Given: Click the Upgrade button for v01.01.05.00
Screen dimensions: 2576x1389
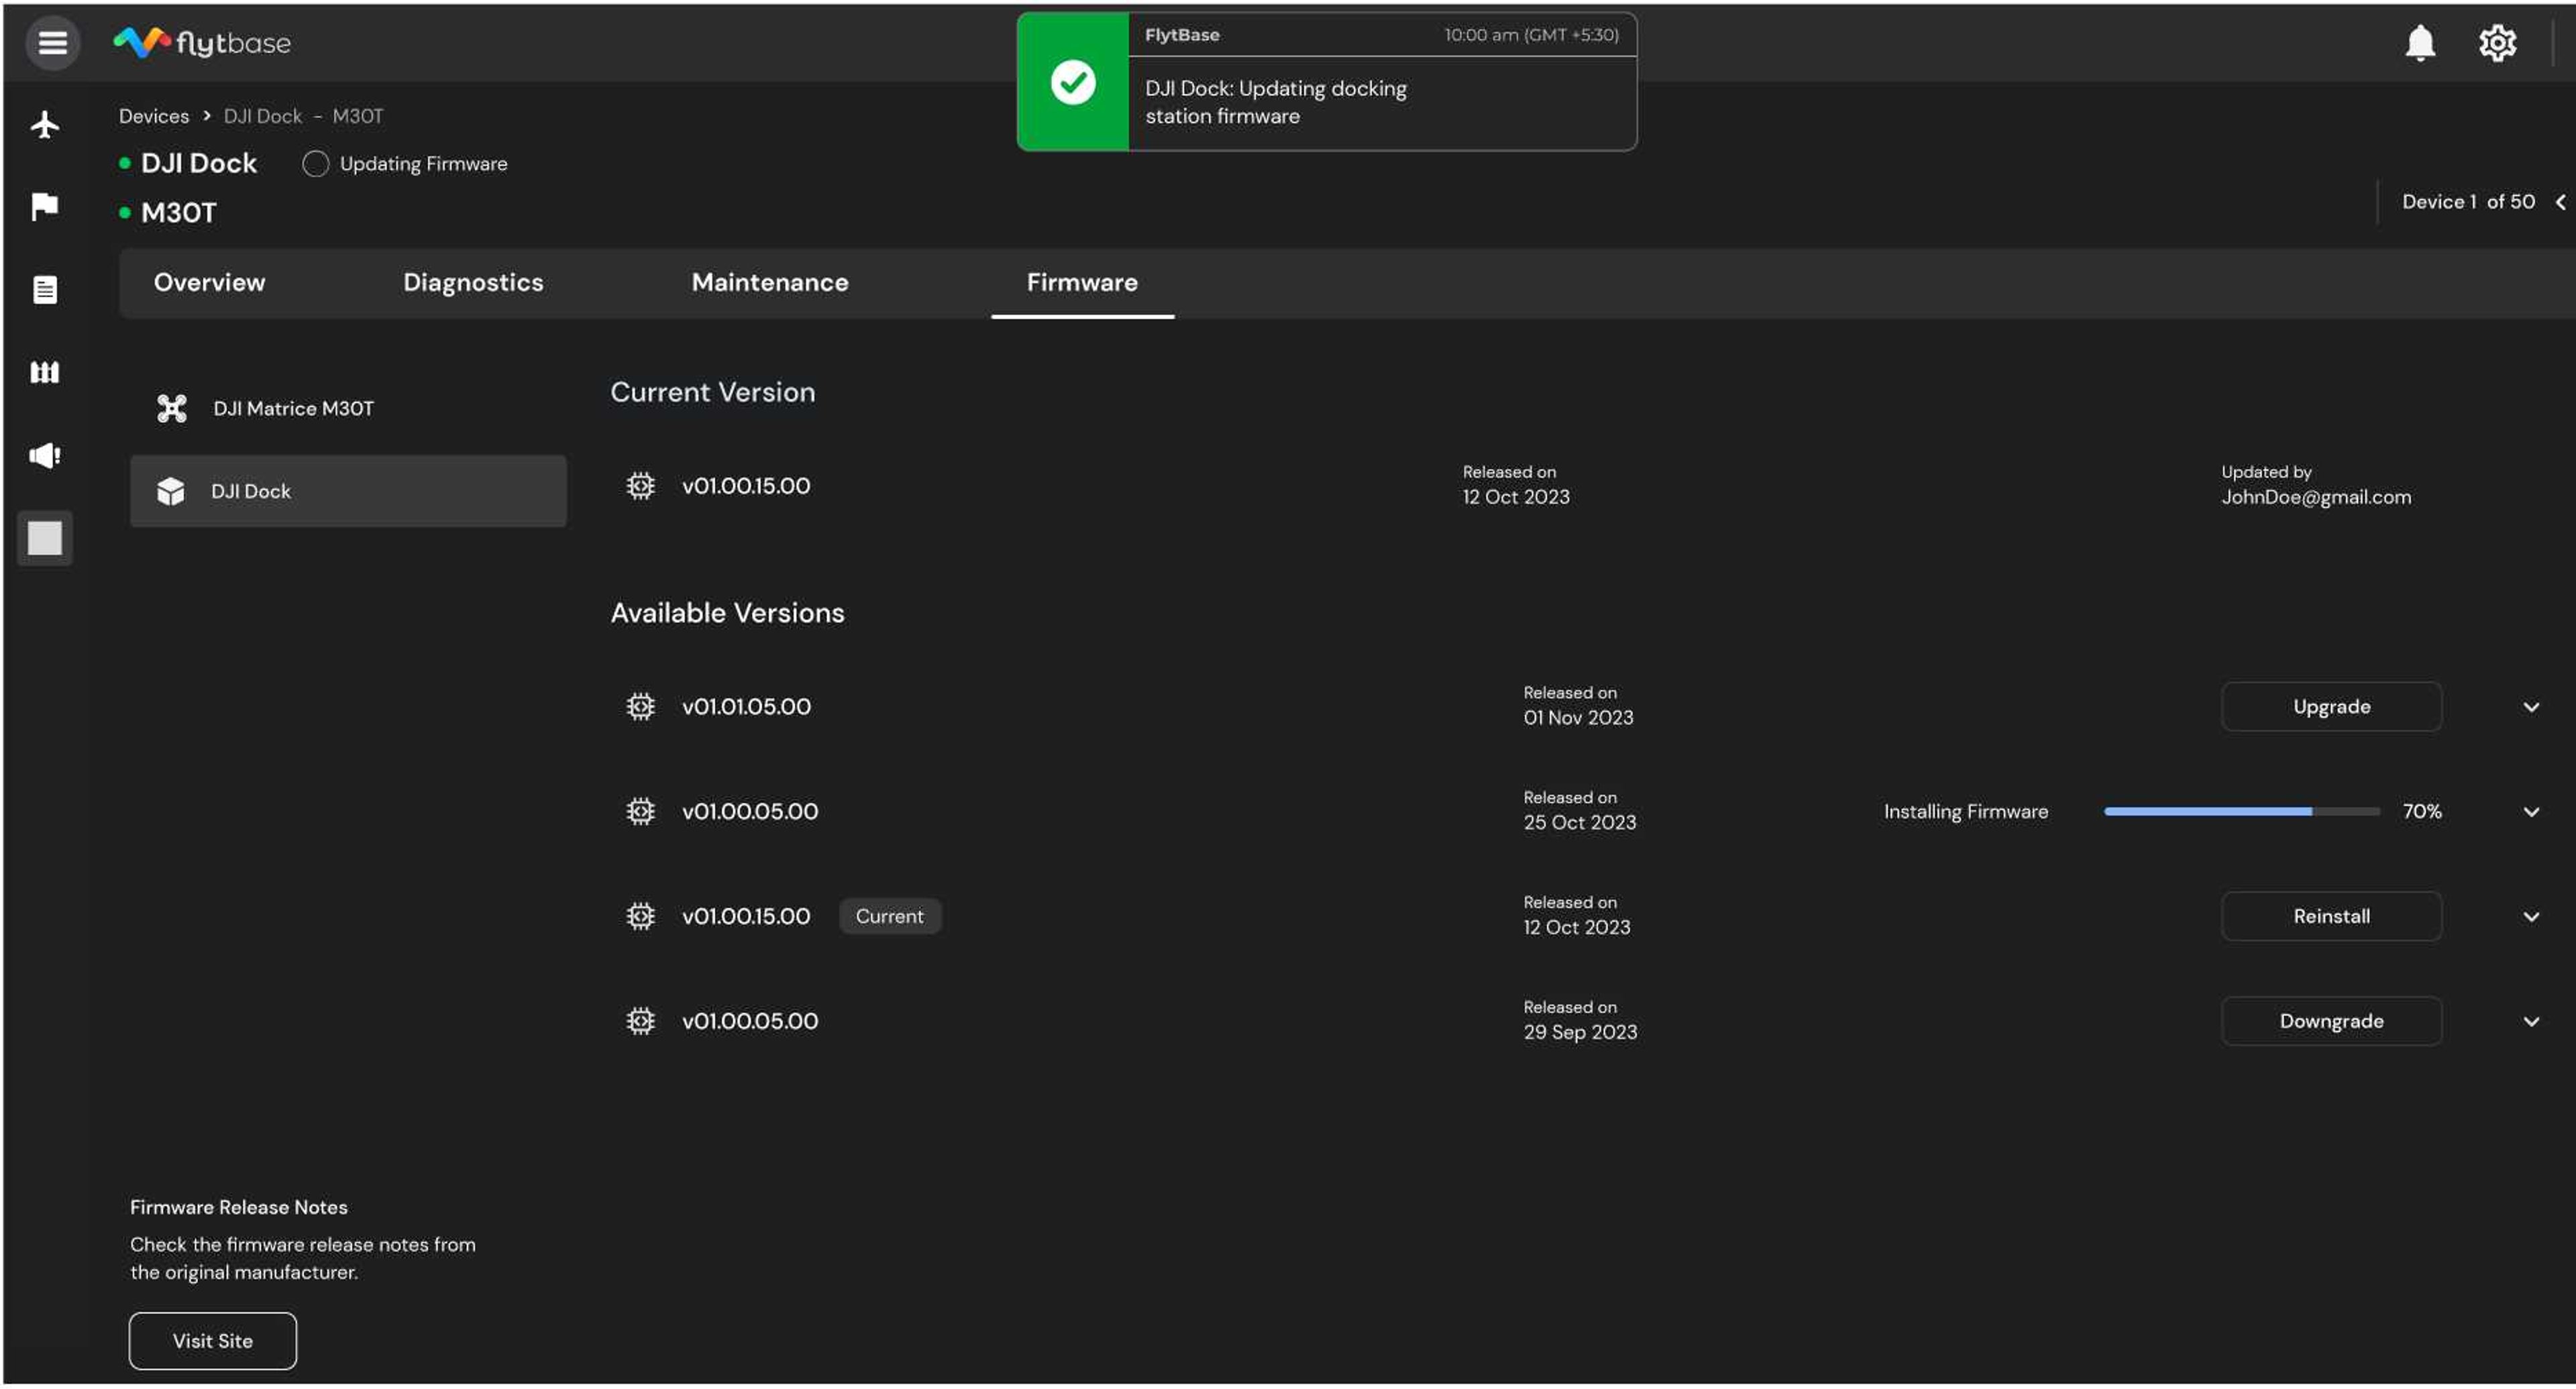Looking at the screenshot, I should pos(2331,707).
